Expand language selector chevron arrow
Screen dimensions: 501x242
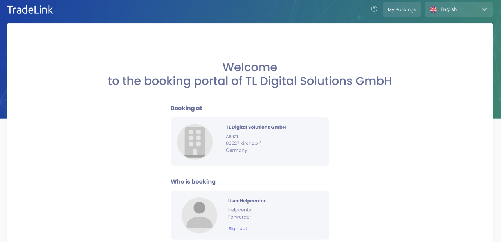coord(484,9)
